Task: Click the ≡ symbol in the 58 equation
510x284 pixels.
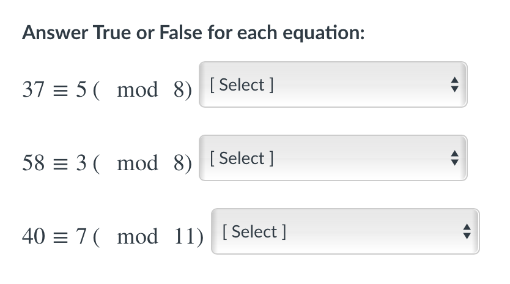Action: [x=61, y=164]
